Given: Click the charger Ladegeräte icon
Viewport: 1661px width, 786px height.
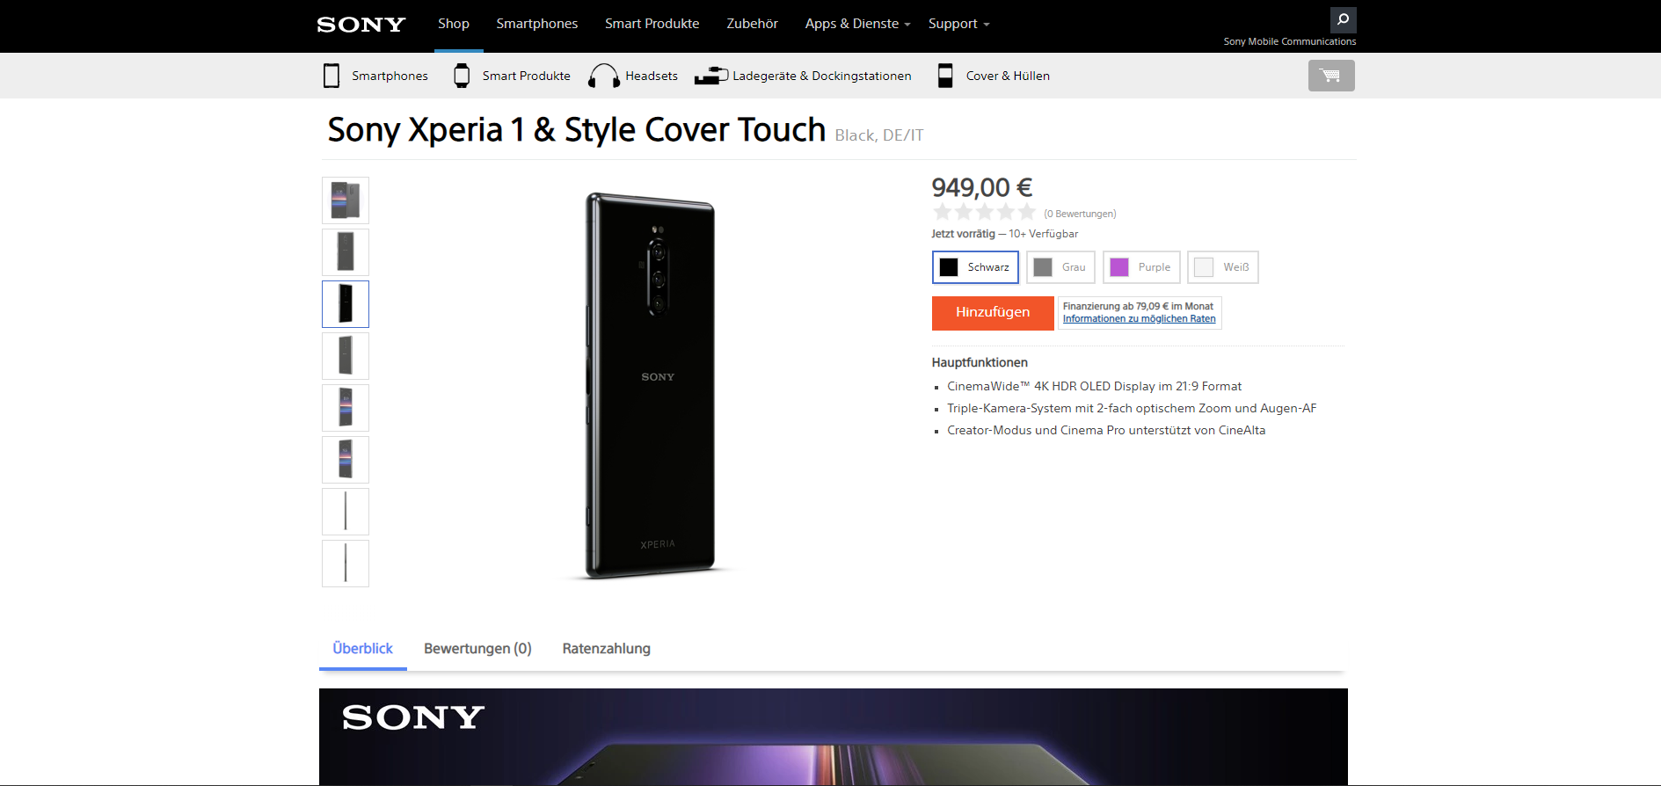Looking at the screenshot, I should 711,76.
